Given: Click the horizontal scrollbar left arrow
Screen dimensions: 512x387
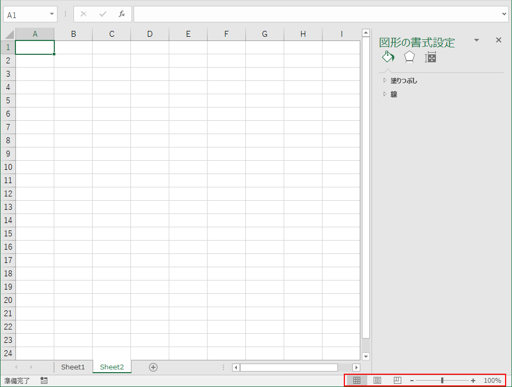Looking at the screenshot, I should [236, 367].
